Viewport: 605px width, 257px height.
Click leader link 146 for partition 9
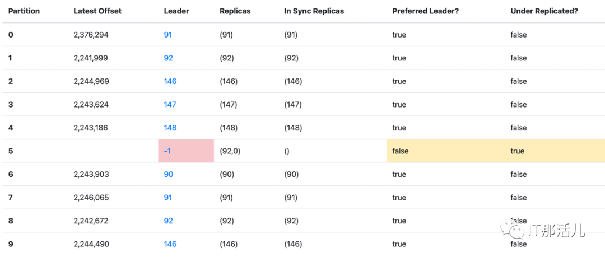pyautogui.click(x=170, y=244)
